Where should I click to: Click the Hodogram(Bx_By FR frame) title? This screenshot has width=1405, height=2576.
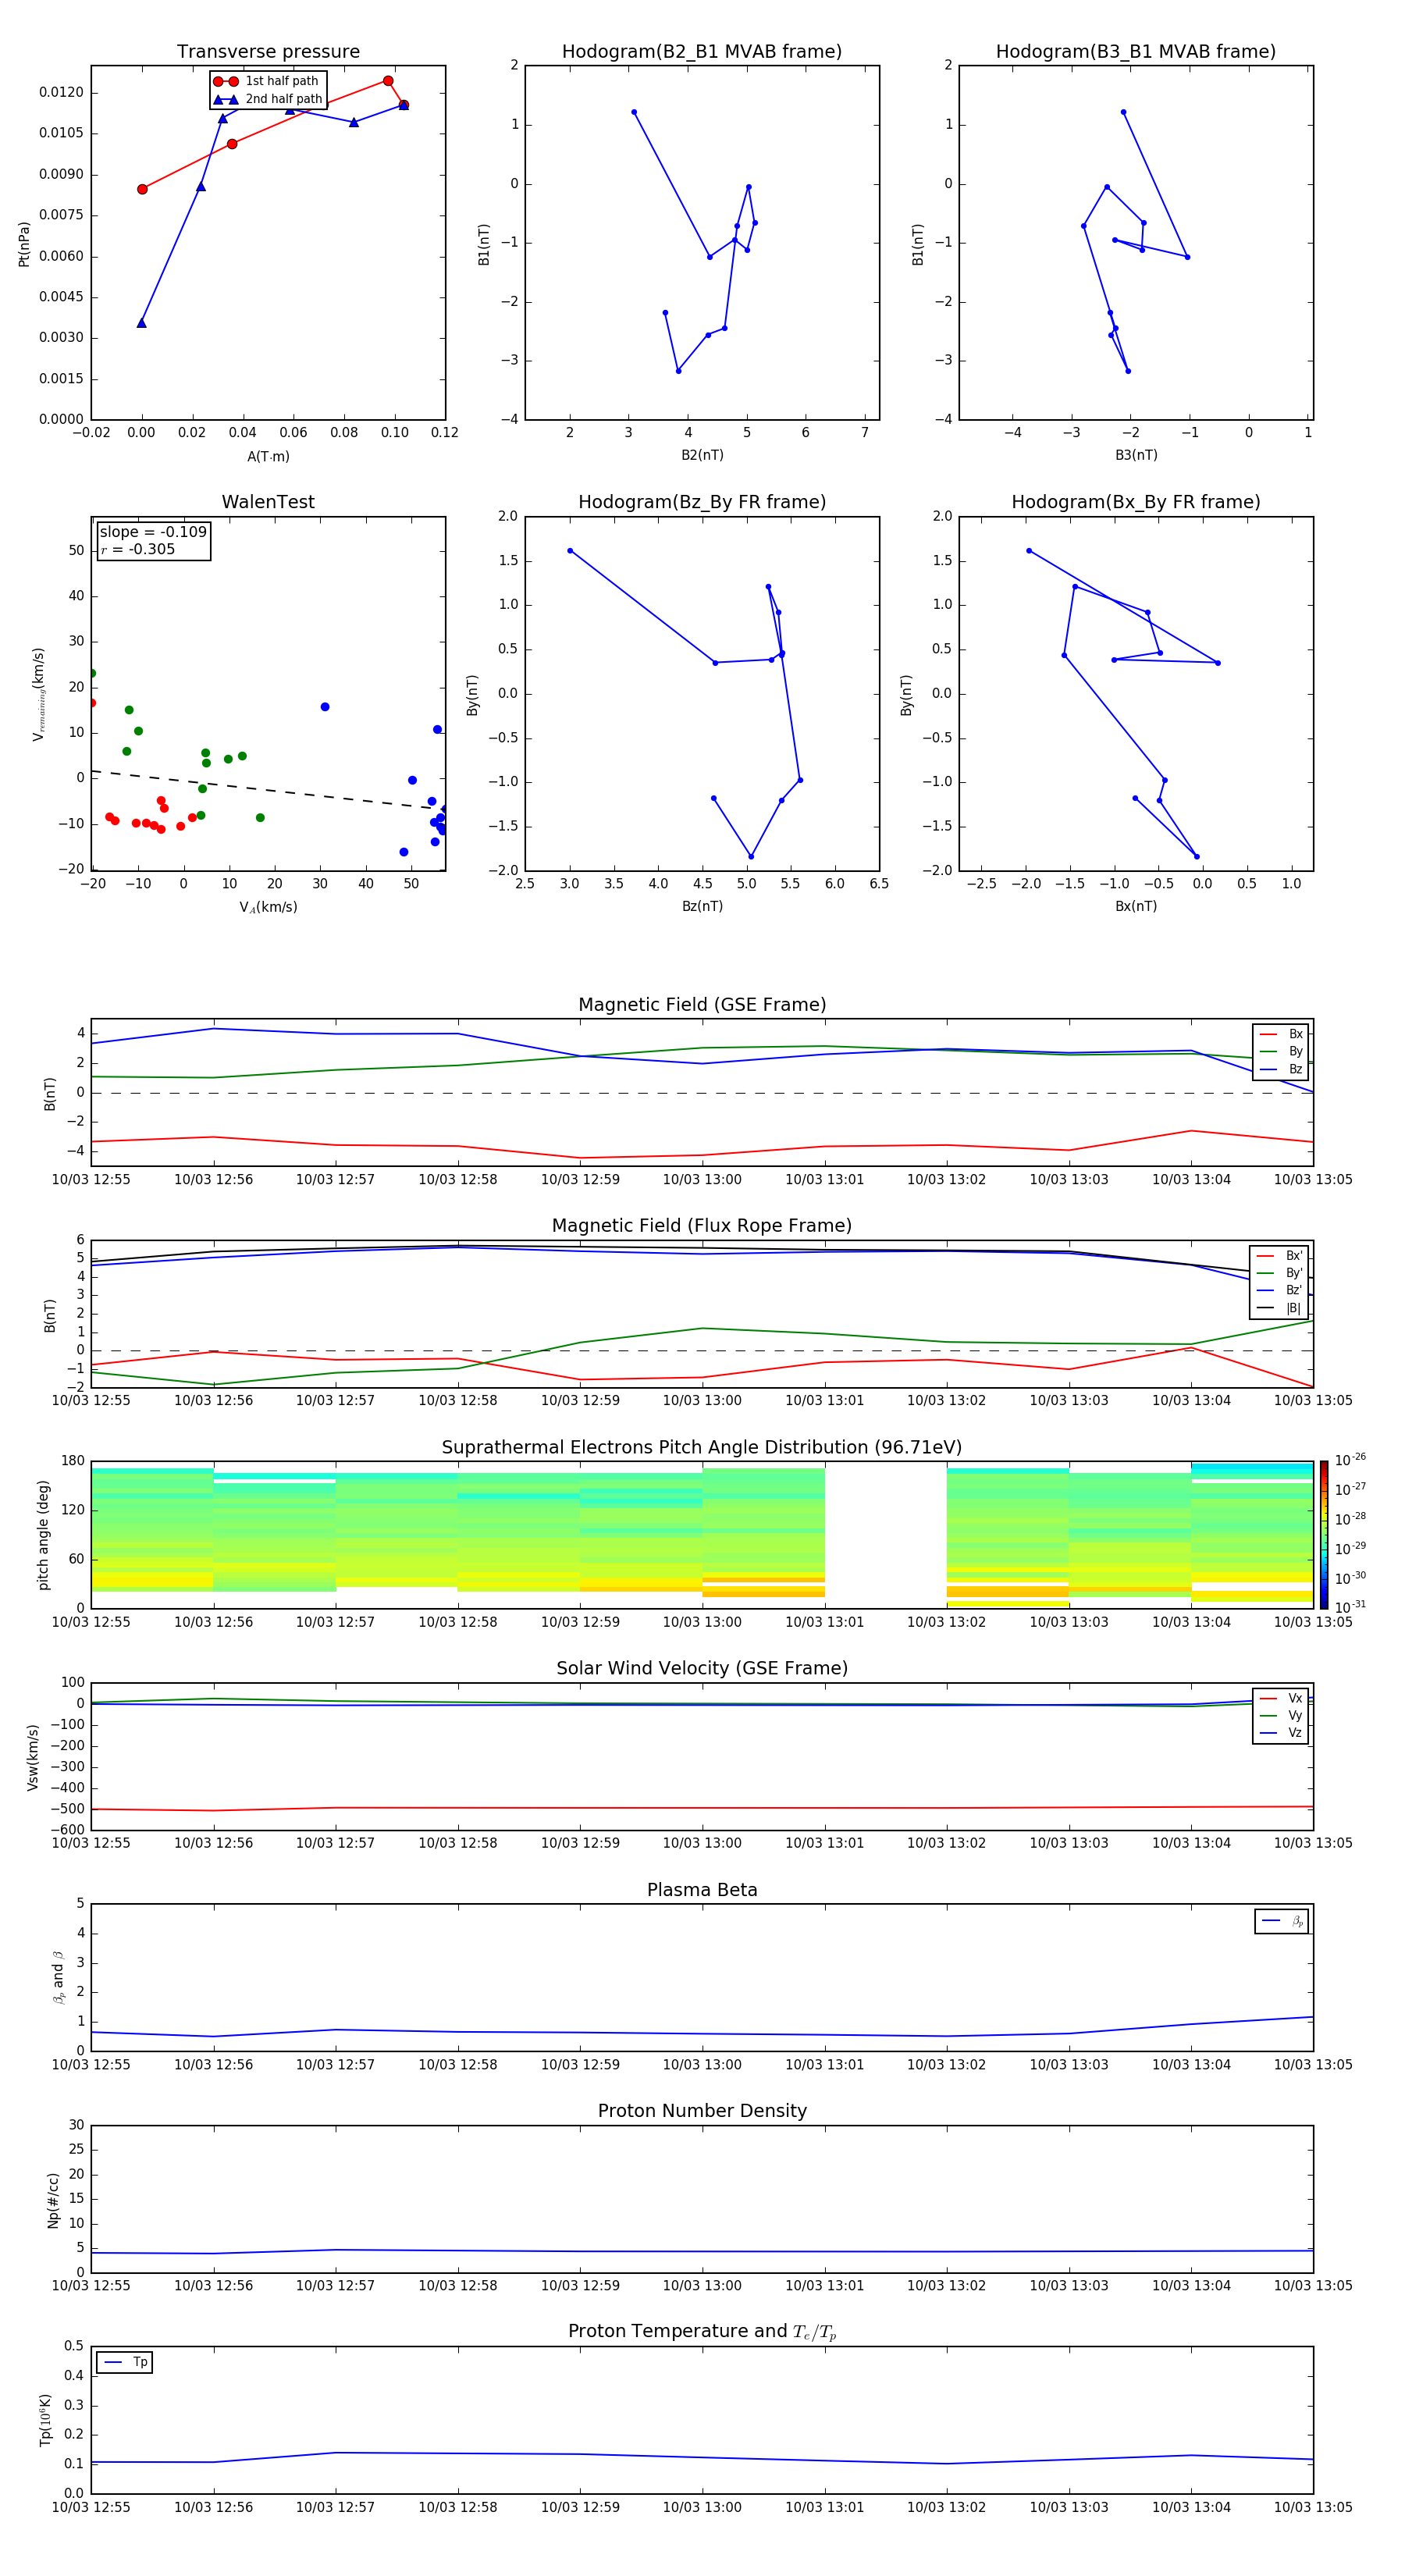tap(1136, 502)
